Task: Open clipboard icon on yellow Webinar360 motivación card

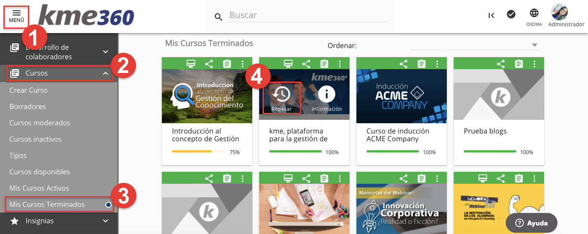Action: tap(519, 178)
